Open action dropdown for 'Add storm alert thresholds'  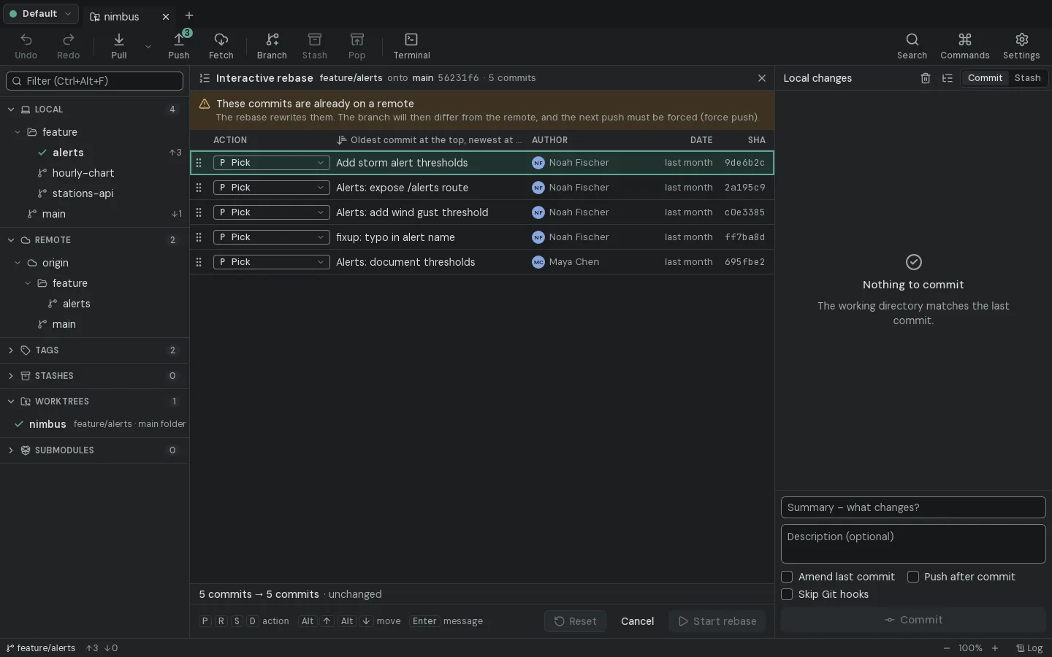pos(271,163)
